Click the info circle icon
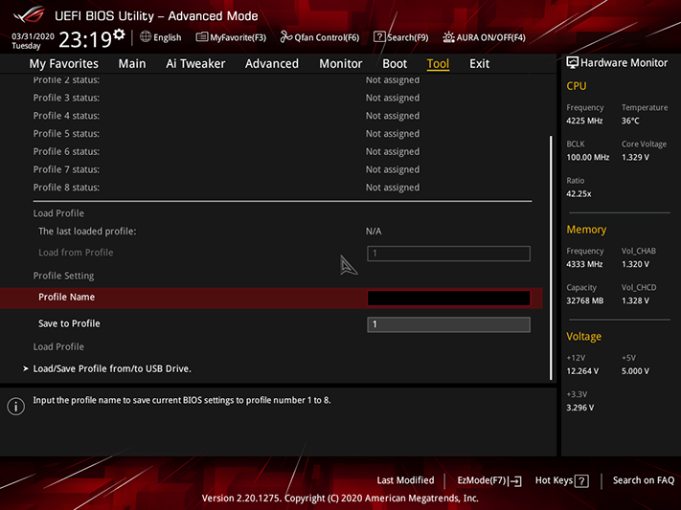This screenshot has height=510, width=681. coord(15,407)
